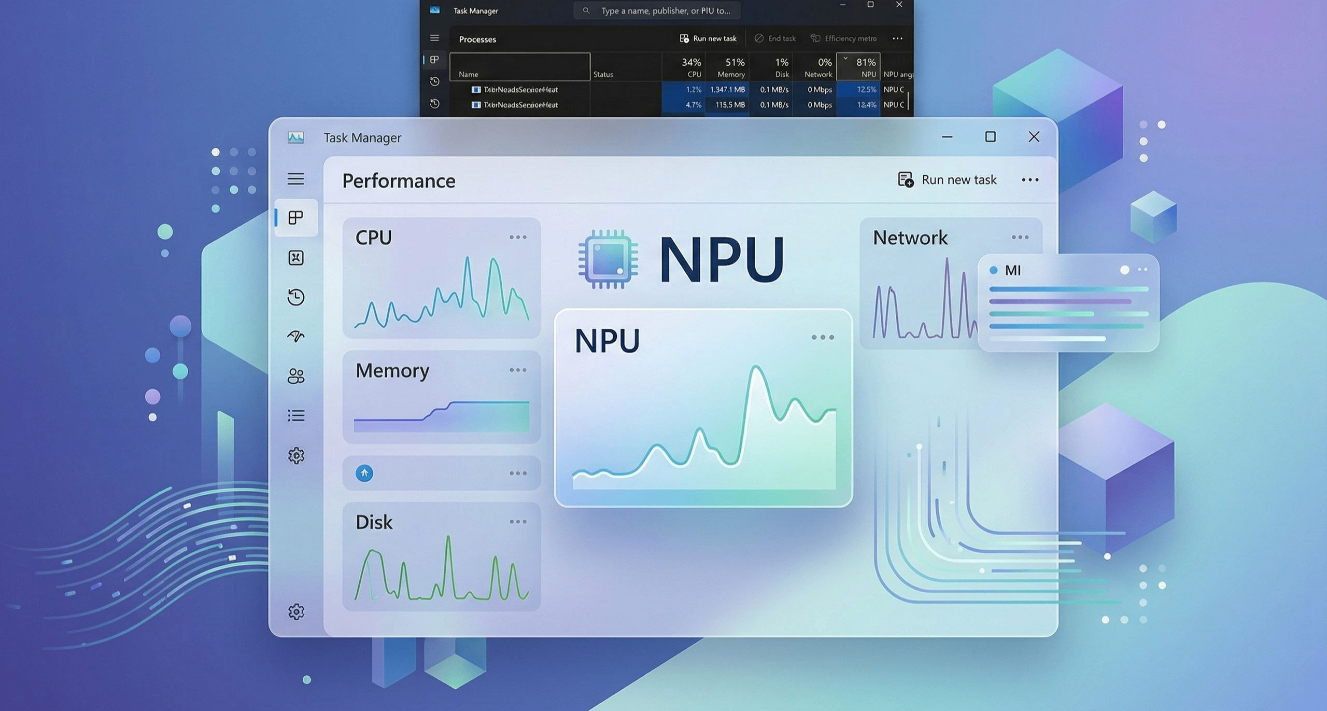Open the Details list sidebar icon
Screen dimensions: 1327x711
pos(296,415)
